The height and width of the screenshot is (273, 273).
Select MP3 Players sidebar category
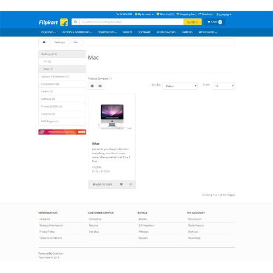coord(62,121)
